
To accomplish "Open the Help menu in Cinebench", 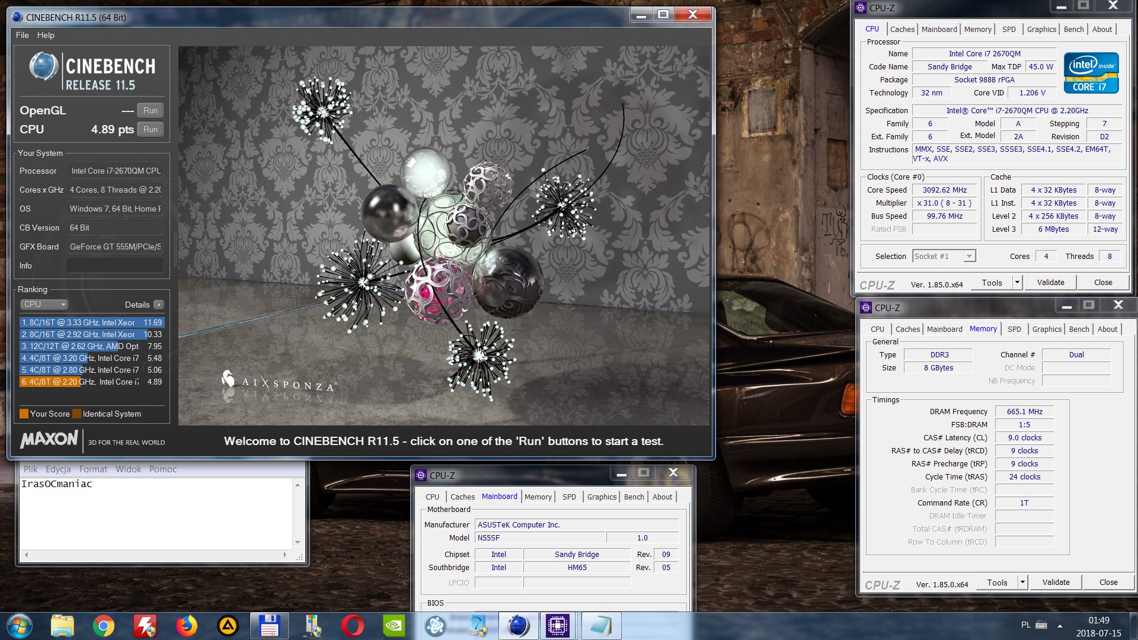I will (46, 35).
